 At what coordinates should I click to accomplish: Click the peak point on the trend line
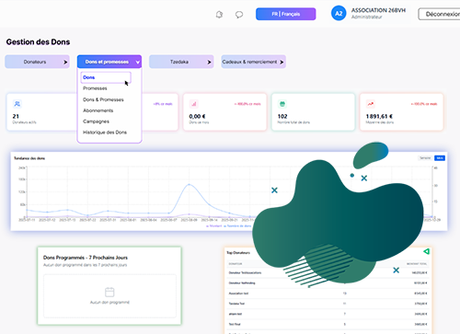click(190, 184)
